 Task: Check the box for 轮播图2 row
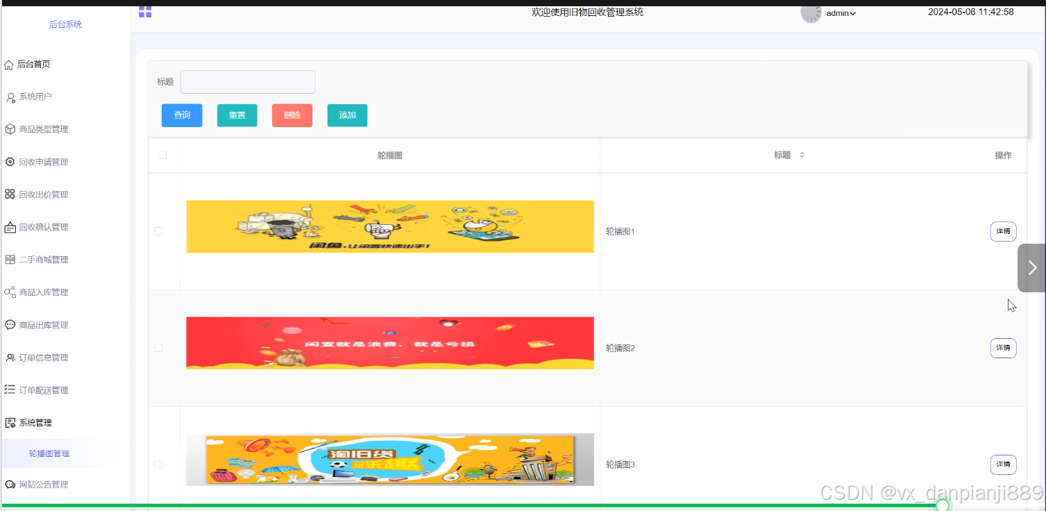(x=158, y=348)
